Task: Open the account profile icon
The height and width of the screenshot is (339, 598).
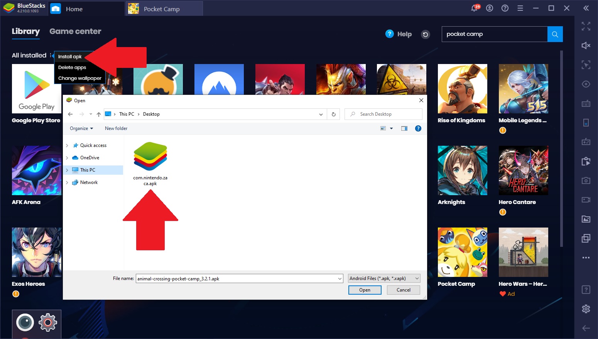Action: [490, 8]
